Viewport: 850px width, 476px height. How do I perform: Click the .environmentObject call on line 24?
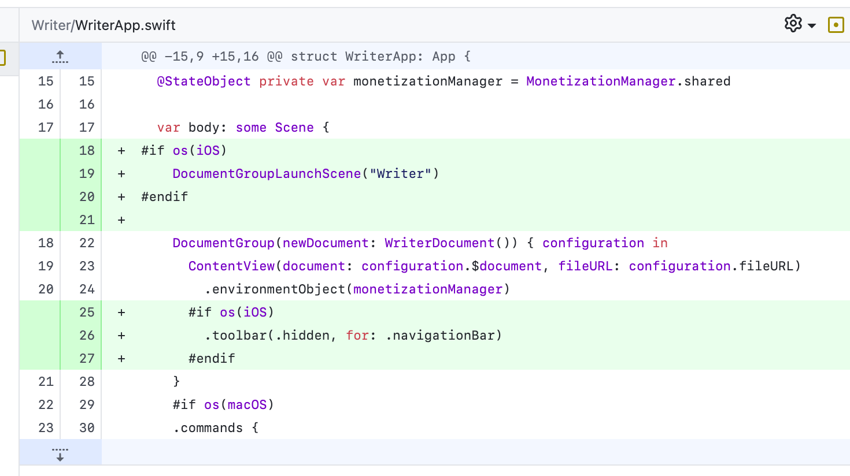[278, 289]
